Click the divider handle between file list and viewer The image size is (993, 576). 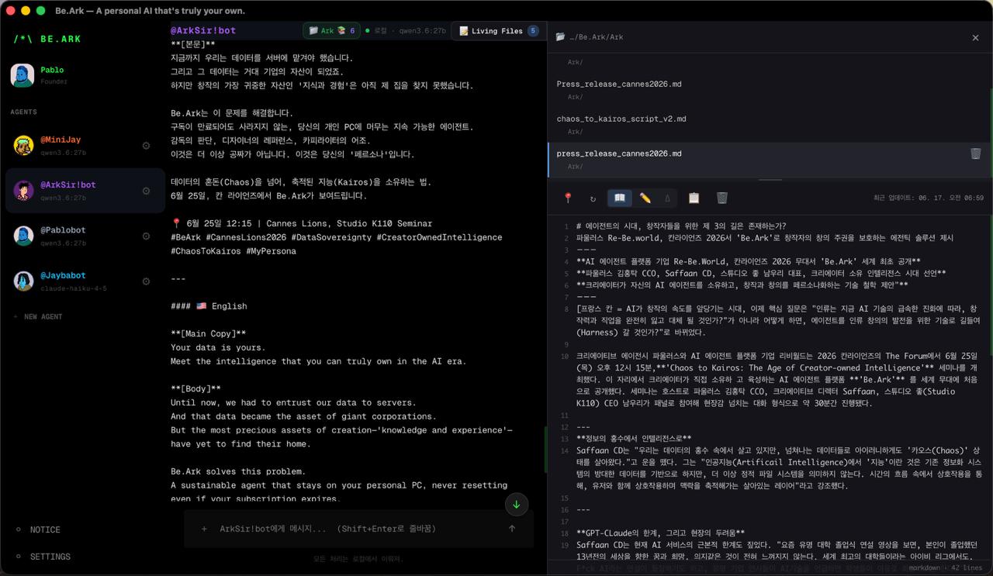(x=770, y=179)
